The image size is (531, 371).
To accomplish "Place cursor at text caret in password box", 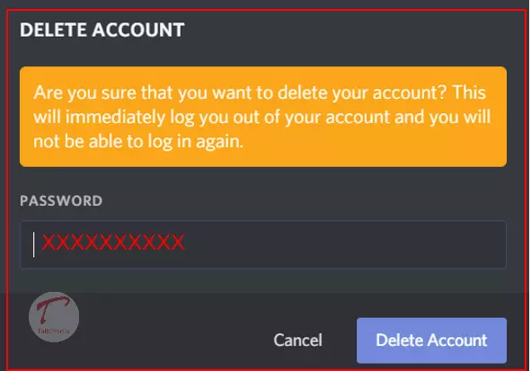I will [x=33, y=244].
